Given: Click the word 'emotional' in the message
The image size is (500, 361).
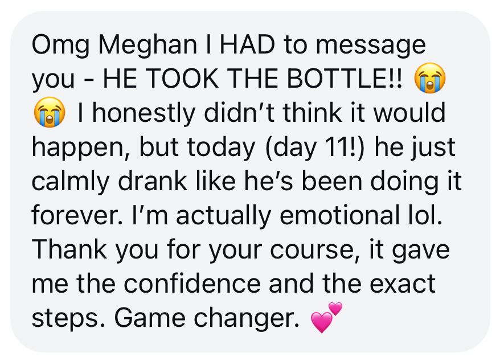Looking at the screenshot, I should 337,215.
